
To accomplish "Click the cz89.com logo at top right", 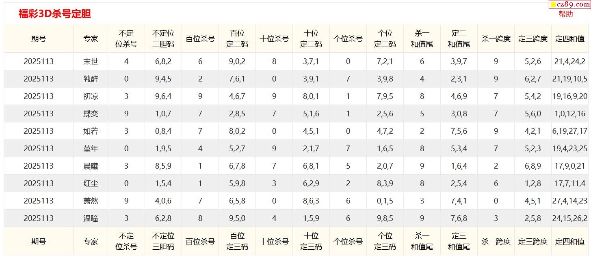I will (x=569, y=4).
